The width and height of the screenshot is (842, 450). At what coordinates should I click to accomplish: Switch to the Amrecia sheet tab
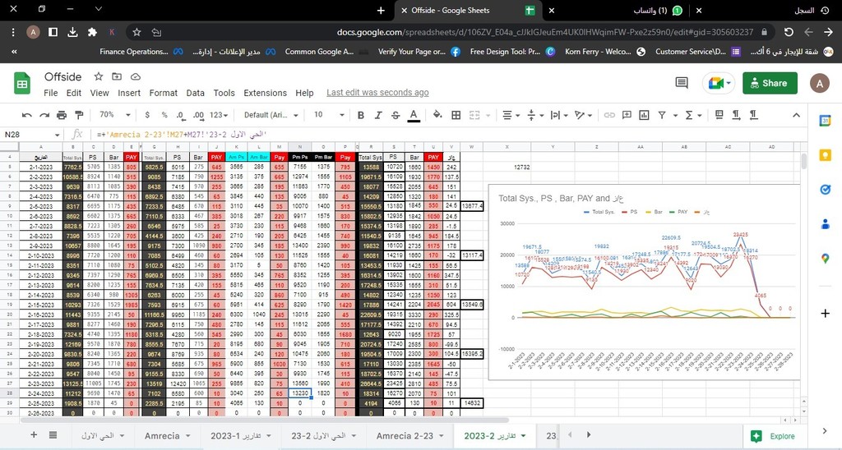[167, 436]
